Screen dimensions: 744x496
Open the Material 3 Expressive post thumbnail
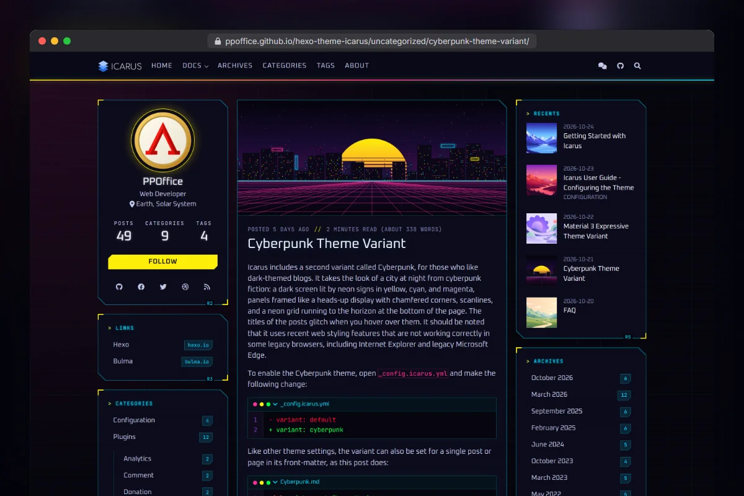[542, 229]
